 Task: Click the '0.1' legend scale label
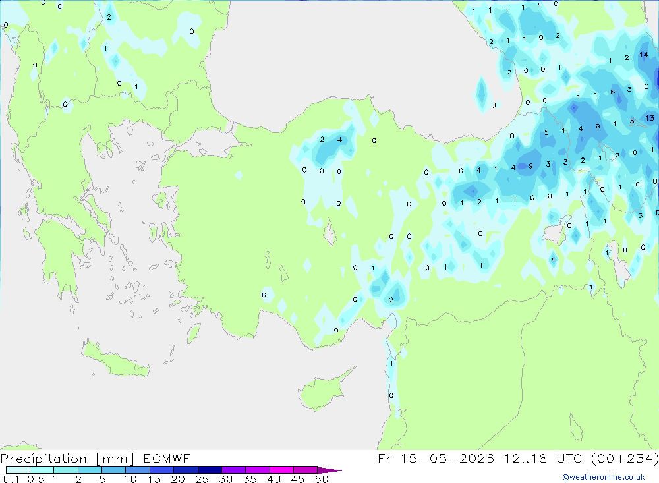(11, 479)
